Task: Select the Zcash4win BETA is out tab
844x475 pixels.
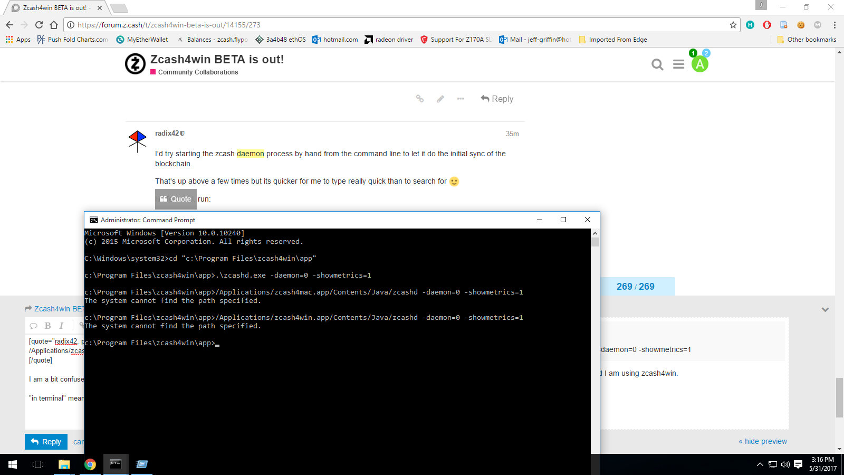Action: pyautogui.click(x=55, y=8)
